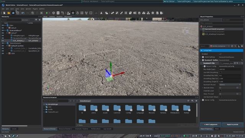Toggle visibility eye for the Eden world row
Screen dimensions: 245x138
point(3,25)
